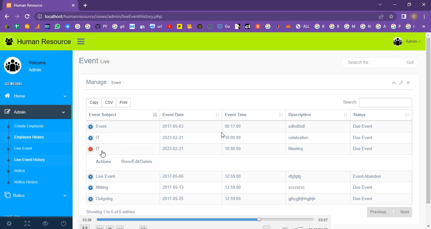431x229 pixels.
Task: Click the power logout icon
Action: pos(63,223)
